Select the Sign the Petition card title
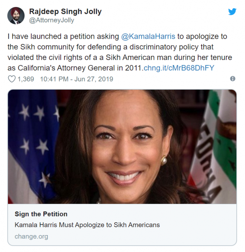The image size is (245, 252). [x=41, y=214]
